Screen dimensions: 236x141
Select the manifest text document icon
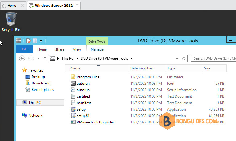tap(73, 103)
